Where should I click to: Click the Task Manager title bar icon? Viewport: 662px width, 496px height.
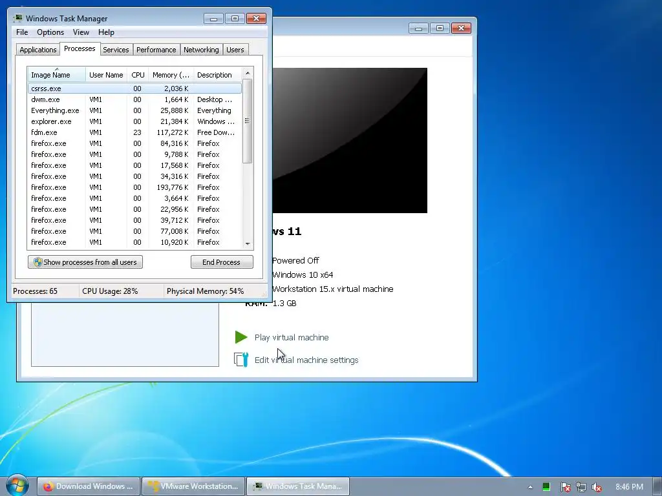(18, 18)
